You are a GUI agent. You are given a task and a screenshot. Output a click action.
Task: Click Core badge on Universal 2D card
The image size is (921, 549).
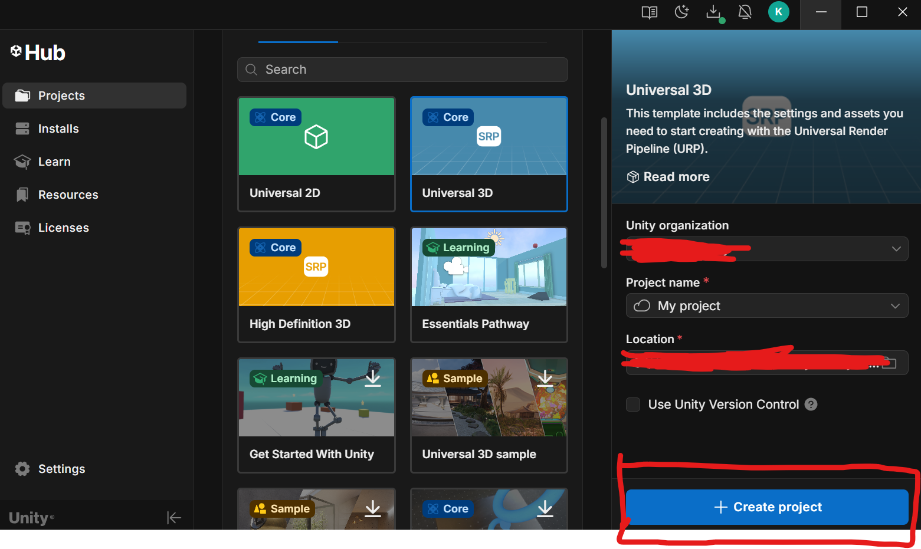pyautogui.click(x=276, y=117)
